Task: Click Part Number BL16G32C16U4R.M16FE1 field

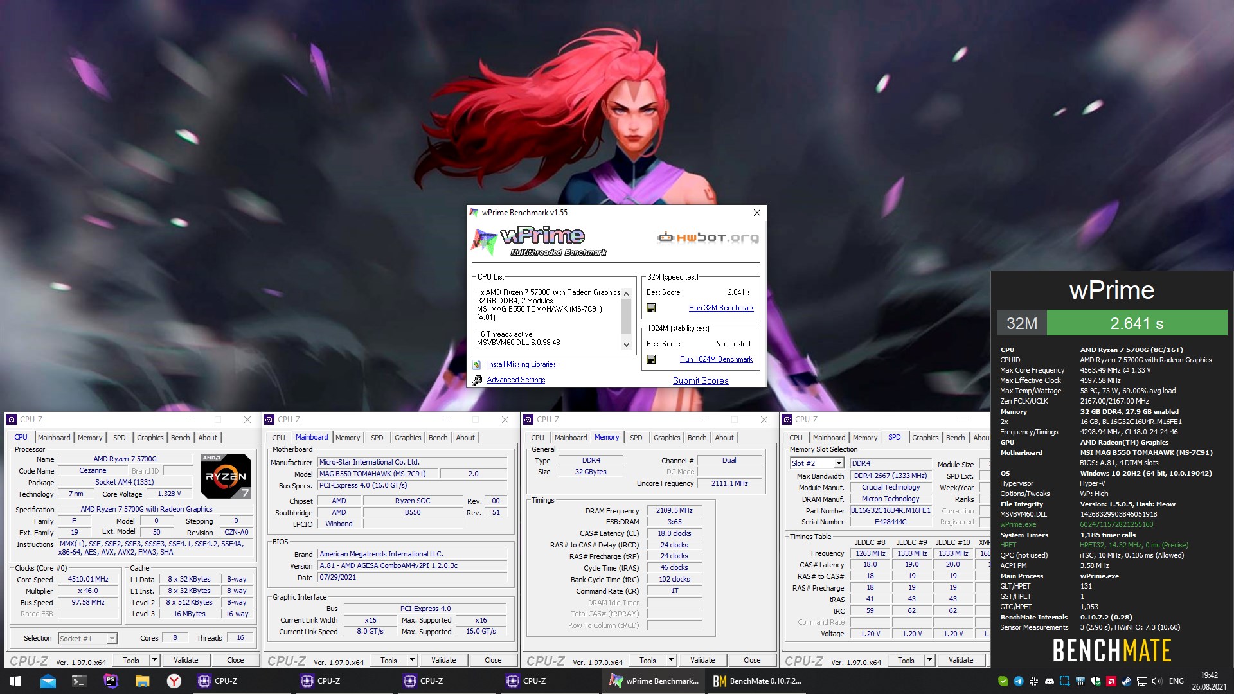Action: point(890,510)
